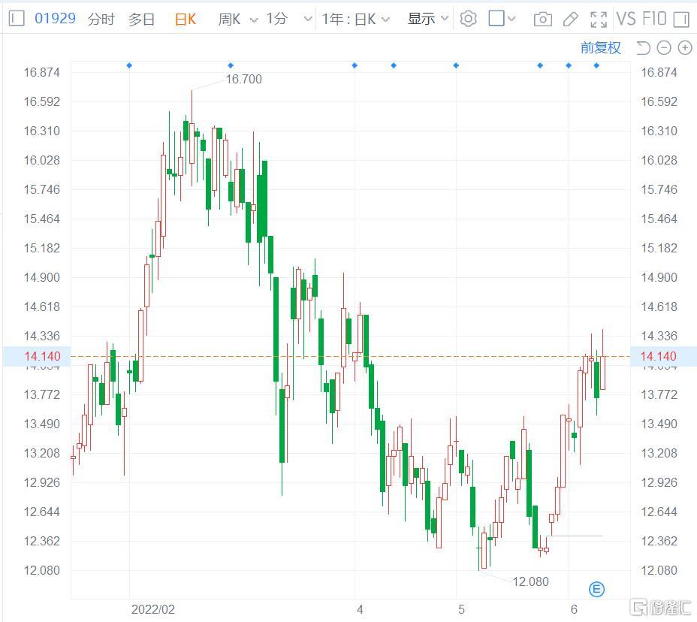Select the drawing pencil tool

(570, 19)
